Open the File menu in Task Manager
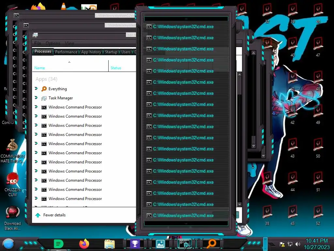 (x=38, y=43)
